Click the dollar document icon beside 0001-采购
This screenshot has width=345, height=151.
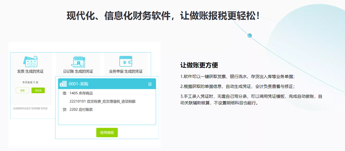63,84
